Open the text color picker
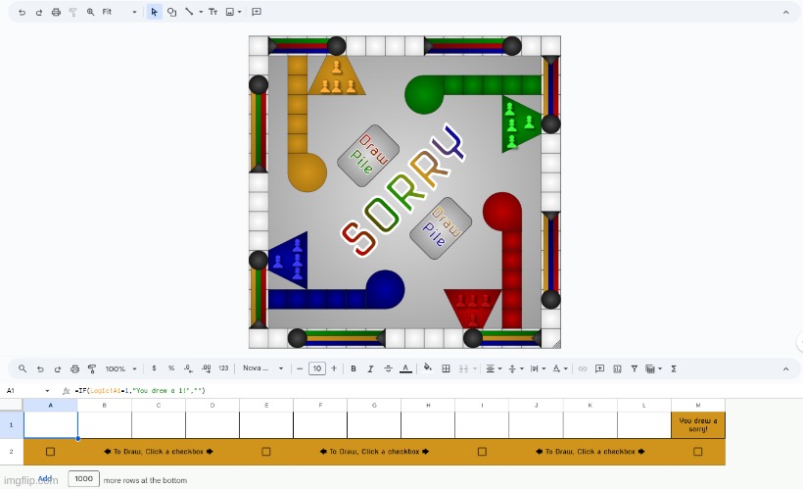Image resolution: width=803 pixels, height=489 pixels. click(x=405, y=368)
